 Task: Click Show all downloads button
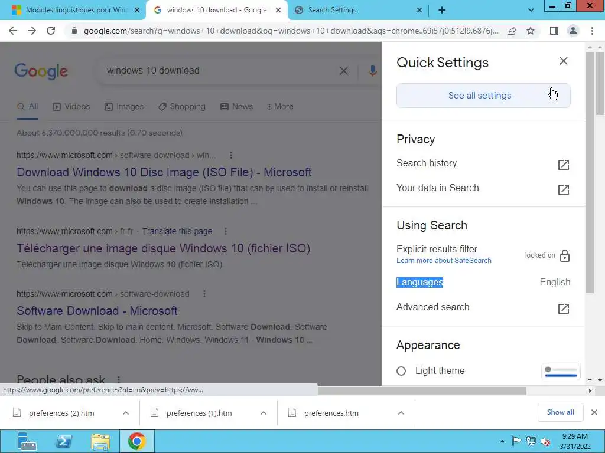click(x=560, y=412)
